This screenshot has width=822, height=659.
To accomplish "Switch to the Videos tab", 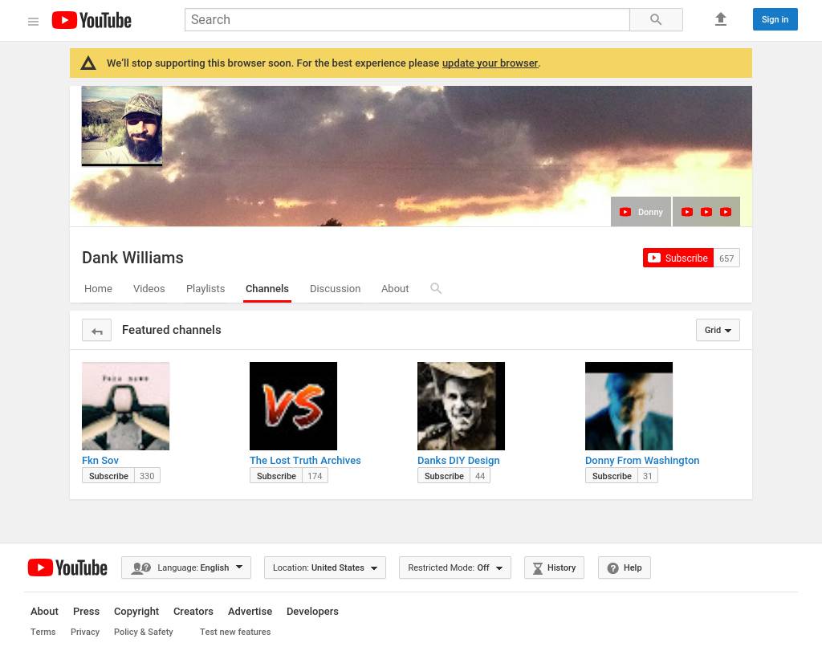I will tap(149, 289).
